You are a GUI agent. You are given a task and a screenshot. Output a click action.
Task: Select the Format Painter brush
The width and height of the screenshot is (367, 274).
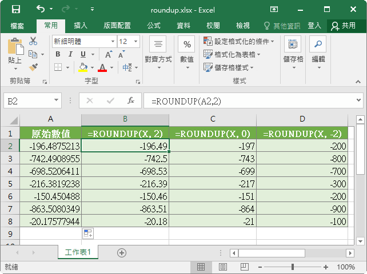click(x=33, y=67)
